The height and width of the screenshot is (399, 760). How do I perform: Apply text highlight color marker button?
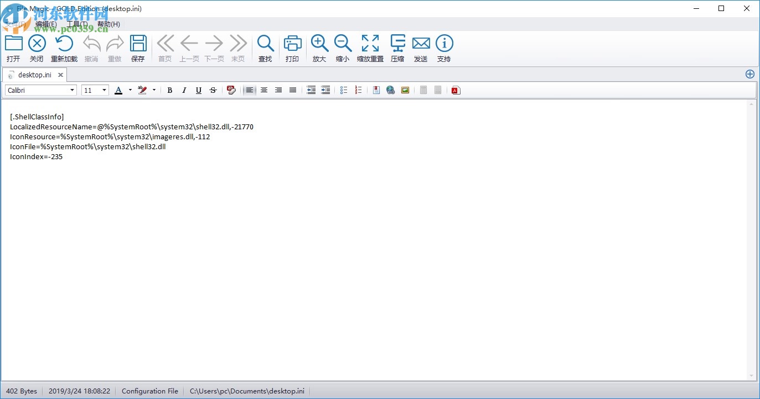142,90
